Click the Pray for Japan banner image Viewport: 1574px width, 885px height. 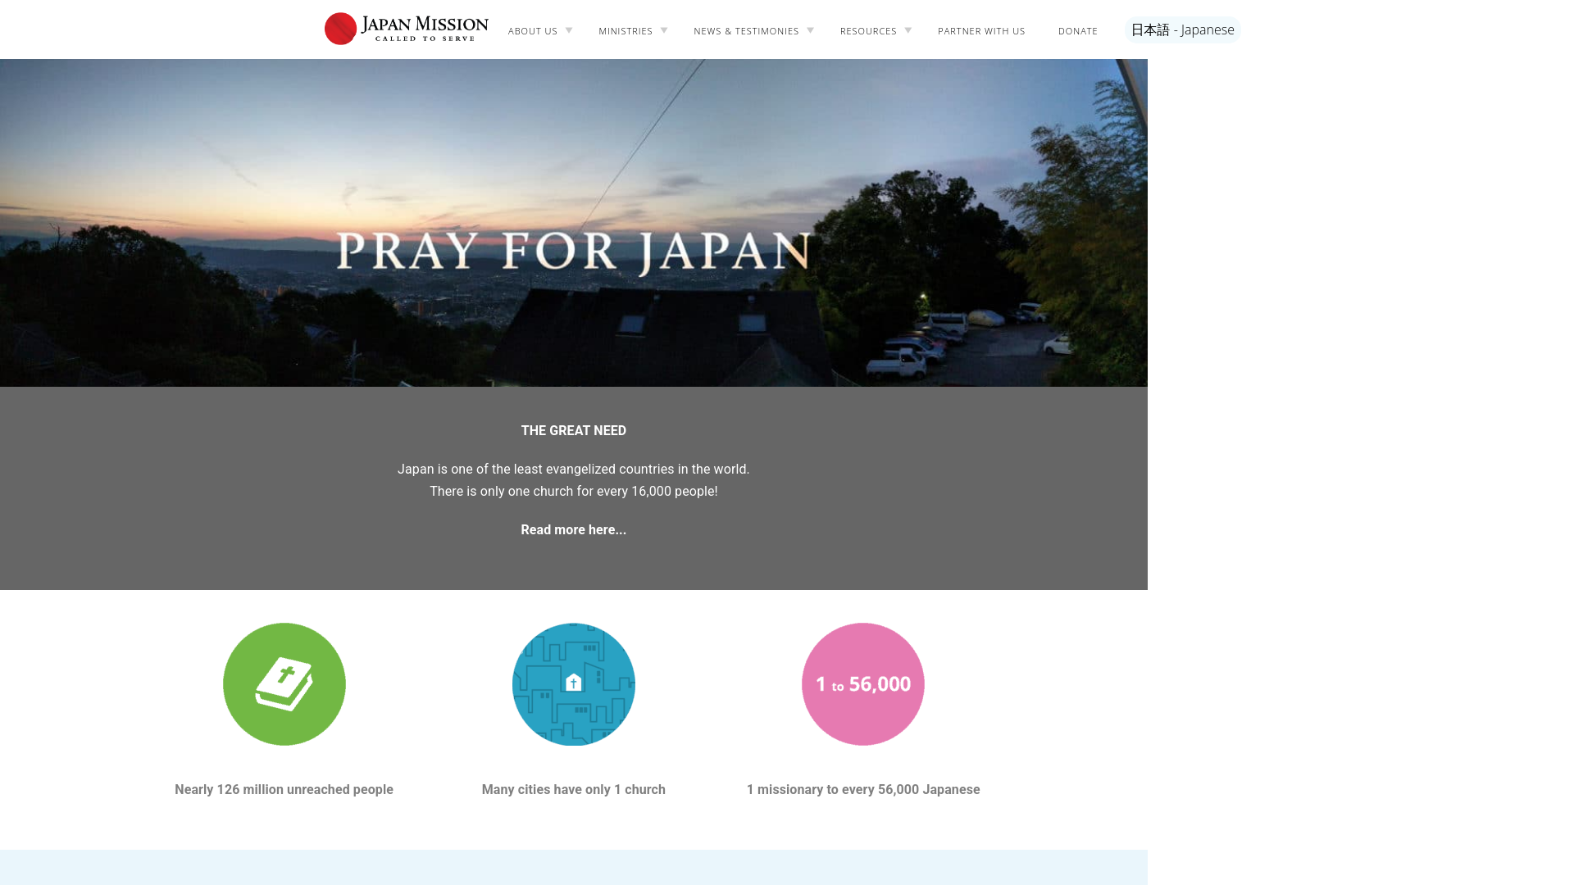click(x=574, y=223)
